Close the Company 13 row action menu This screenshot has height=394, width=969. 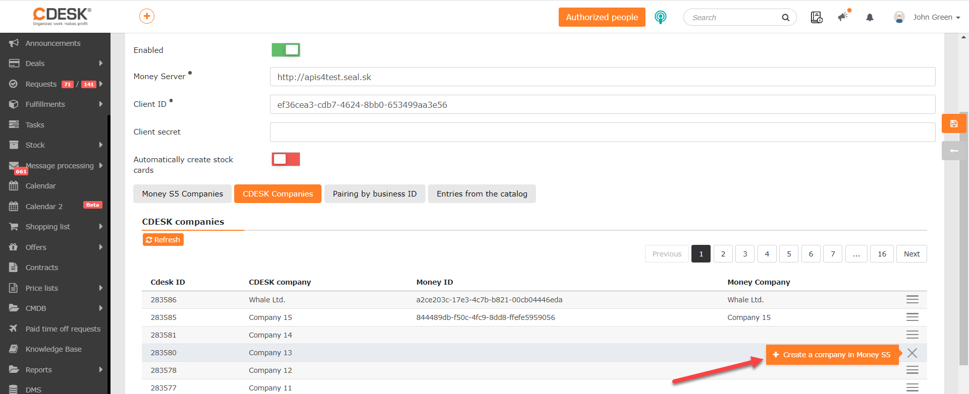[912, 353]
